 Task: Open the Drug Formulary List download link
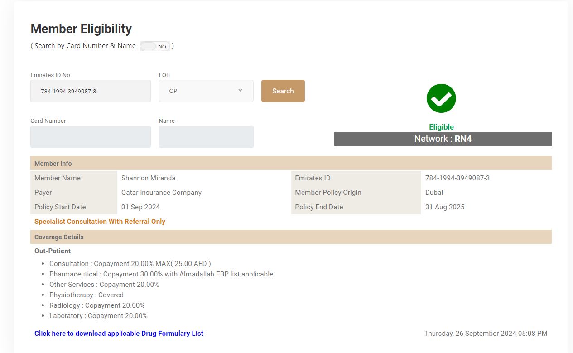(x=119, y=334)
